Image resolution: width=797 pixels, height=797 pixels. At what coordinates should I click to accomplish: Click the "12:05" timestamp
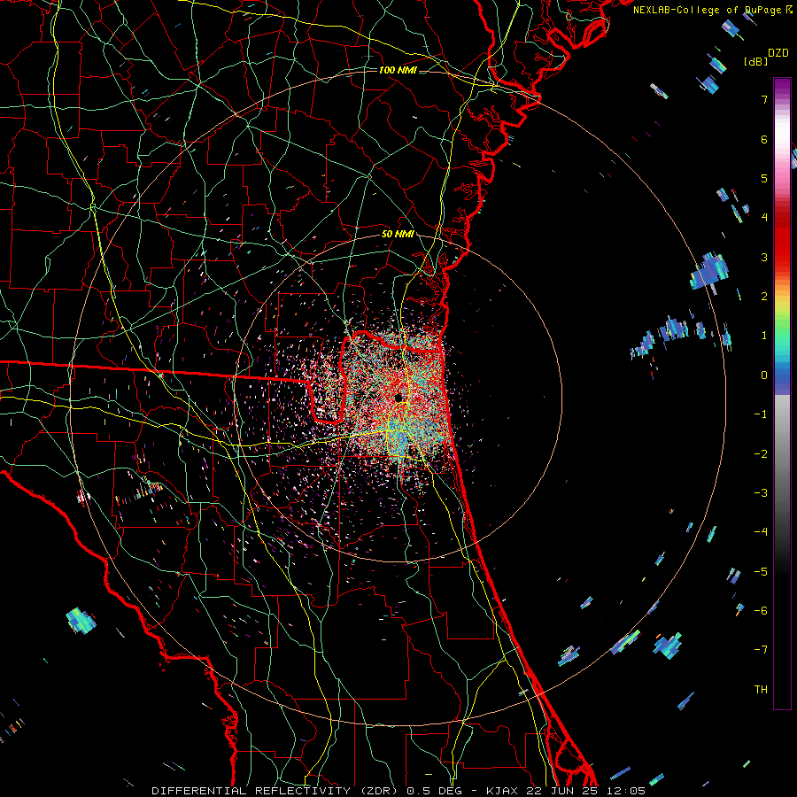[x=624, y=791]
